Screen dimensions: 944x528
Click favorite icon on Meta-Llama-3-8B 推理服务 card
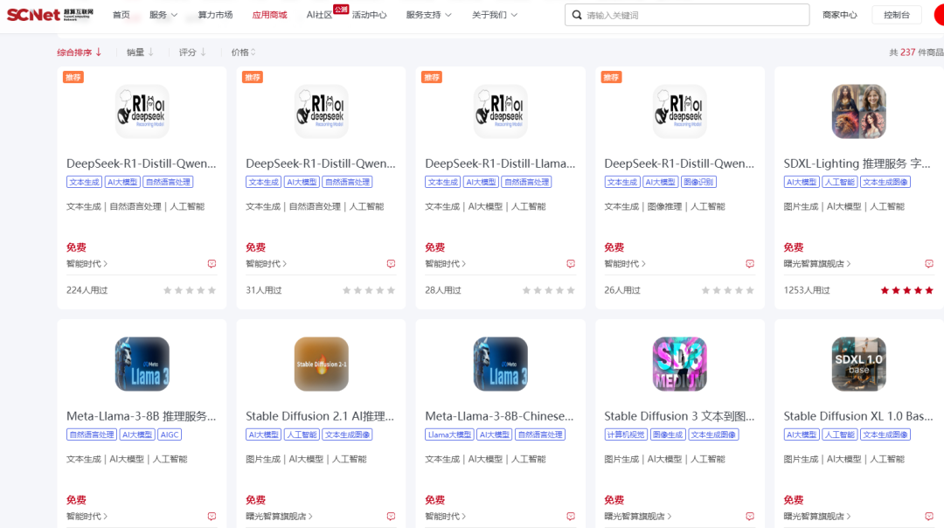point(212,517)
